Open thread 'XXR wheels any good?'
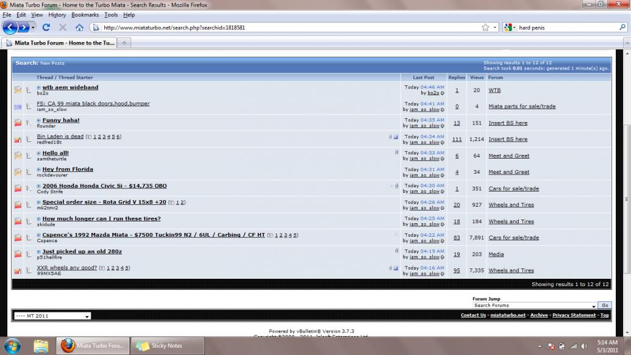Image resolution: width=631 pixels, height=355 pixels. 67,268
